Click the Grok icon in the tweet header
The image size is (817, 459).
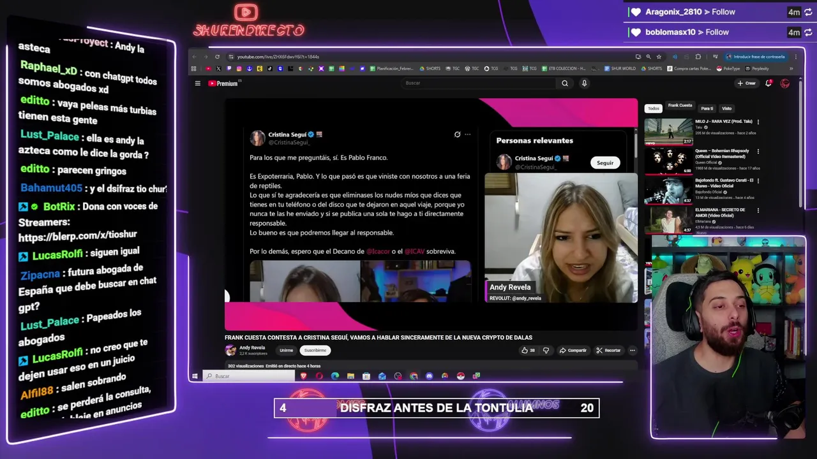457,135
